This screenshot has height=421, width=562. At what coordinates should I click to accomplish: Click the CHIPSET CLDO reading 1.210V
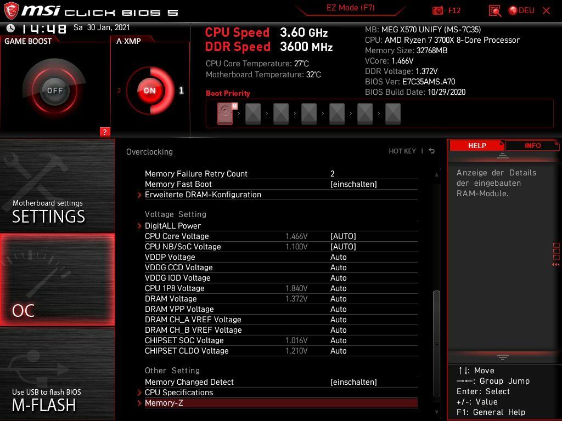pyautogui.click(x=296, y=350)
